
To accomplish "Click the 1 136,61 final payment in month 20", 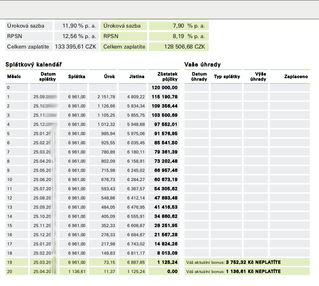I will click(77, 271).
